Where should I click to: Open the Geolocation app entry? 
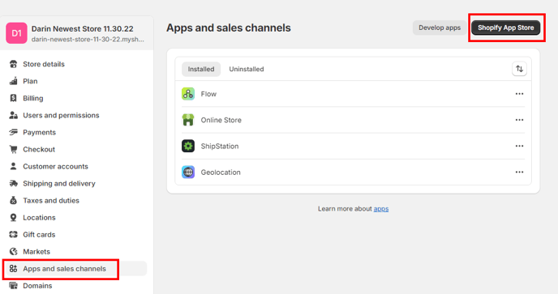[353, 172]
